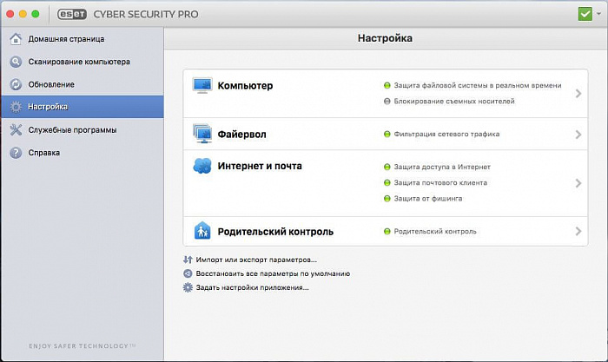
Task: Toggle removable media blocking status
Action: (387, 102)
